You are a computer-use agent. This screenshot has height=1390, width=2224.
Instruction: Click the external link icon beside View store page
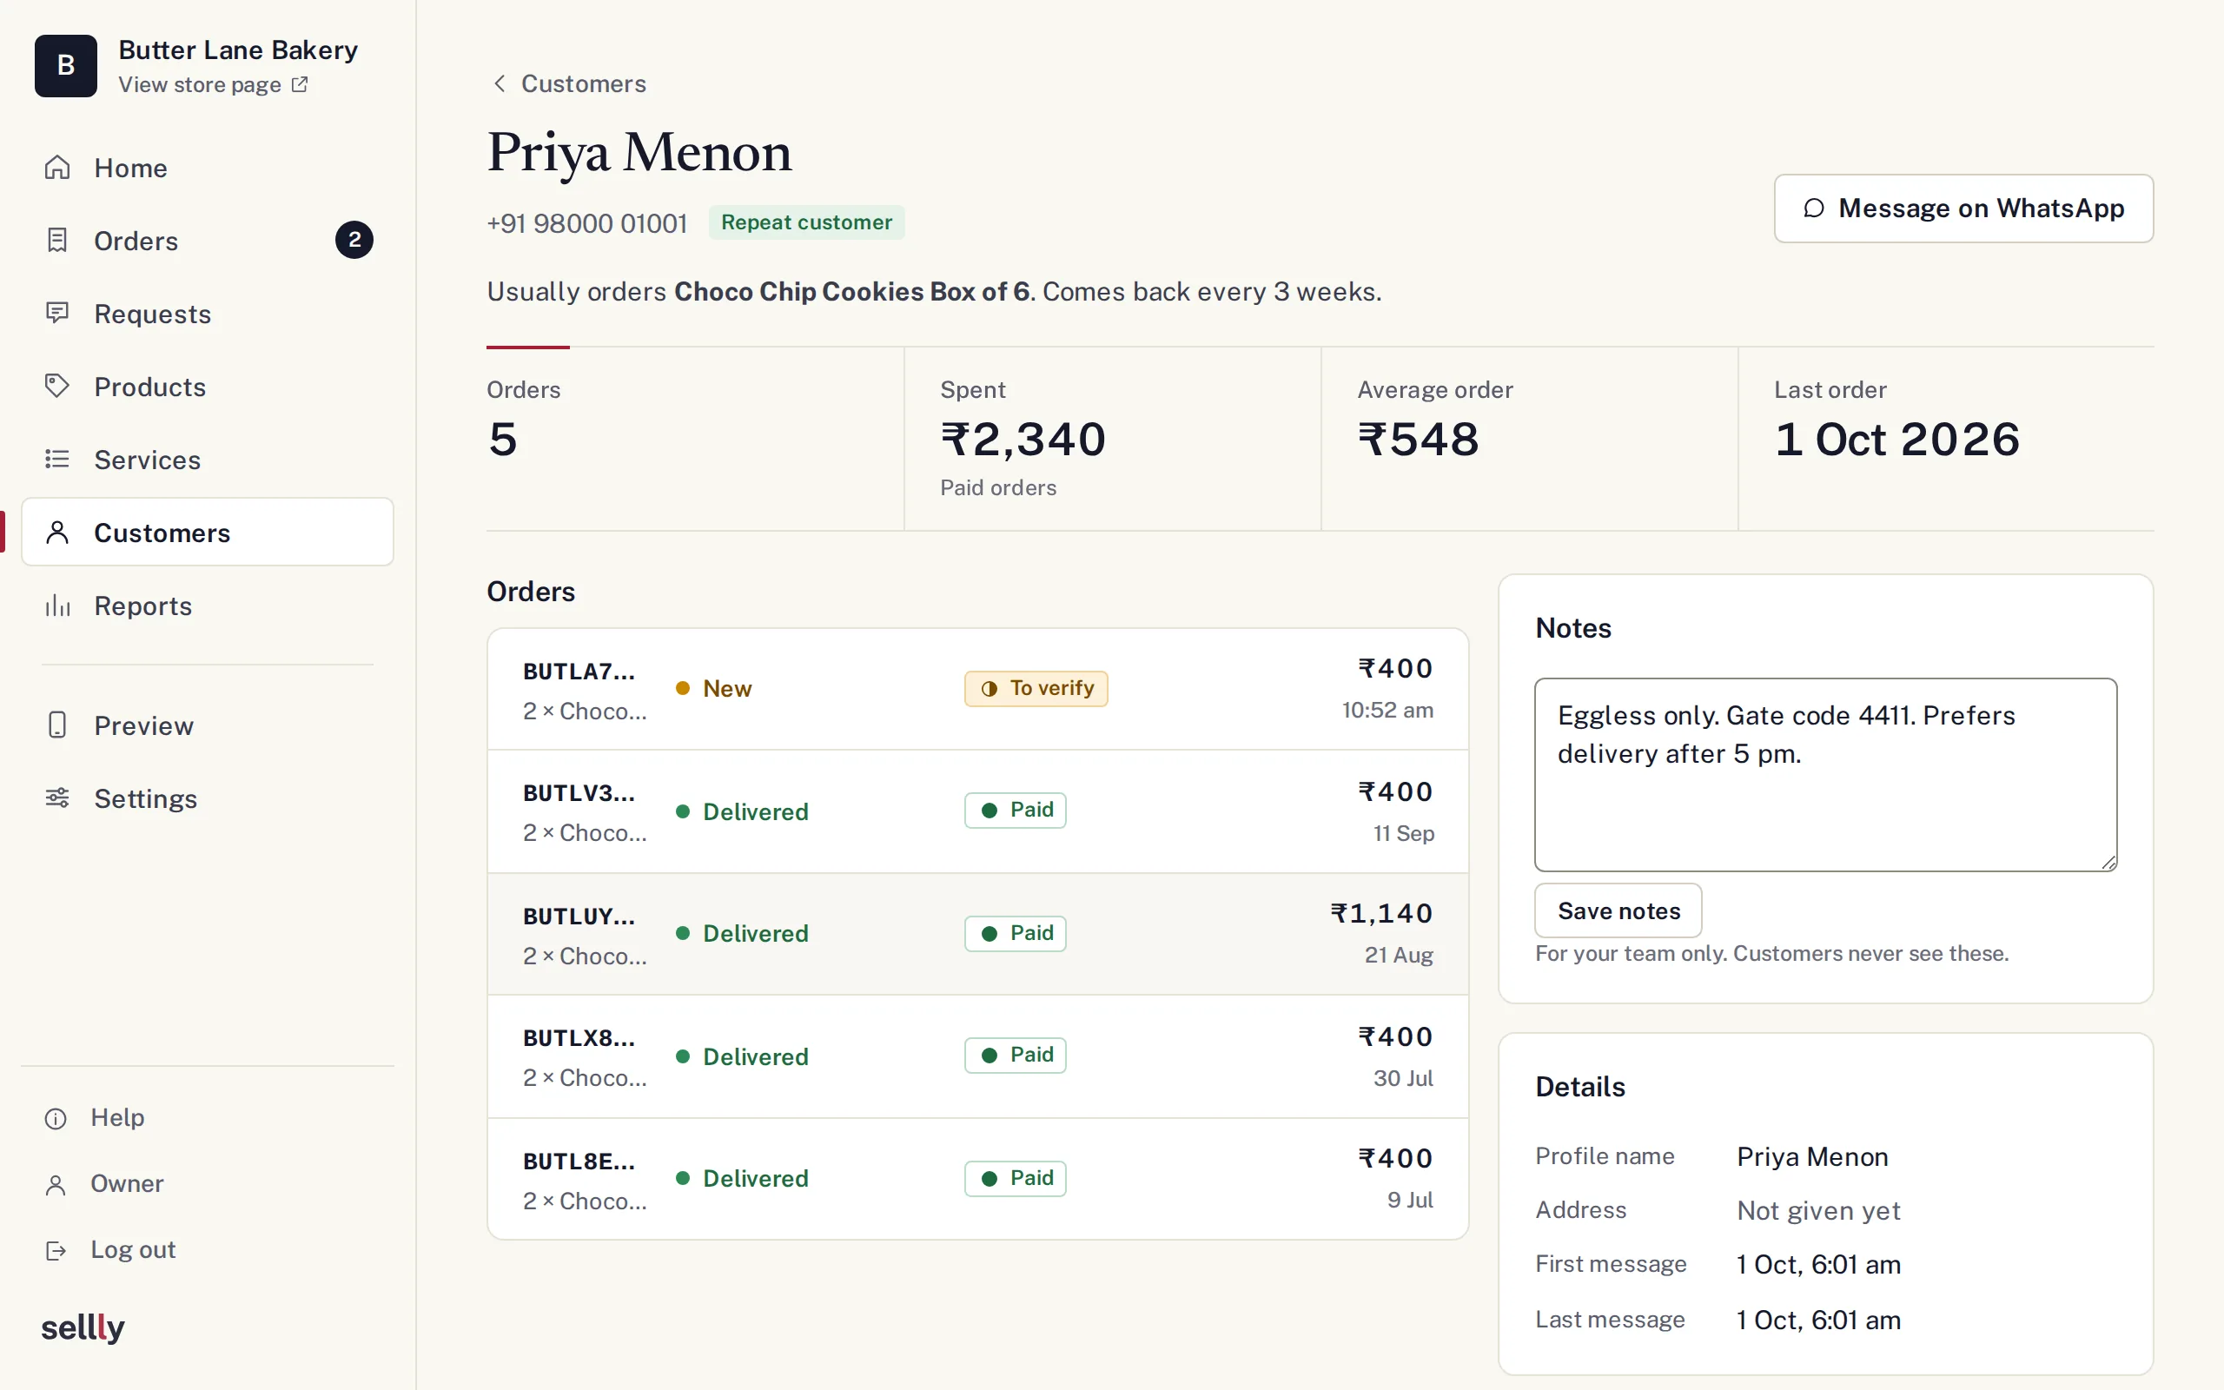coord(300,84)
